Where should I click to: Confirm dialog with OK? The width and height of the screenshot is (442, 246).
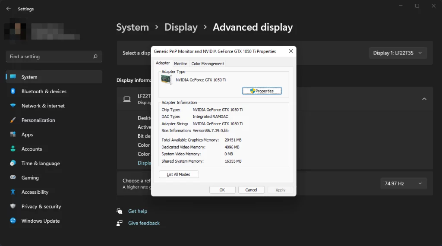222,190
